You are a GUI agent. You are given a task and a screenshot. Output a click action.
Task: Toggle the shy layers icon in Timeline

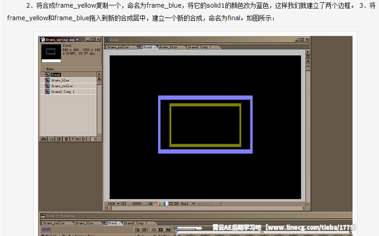tap(154, 229)
